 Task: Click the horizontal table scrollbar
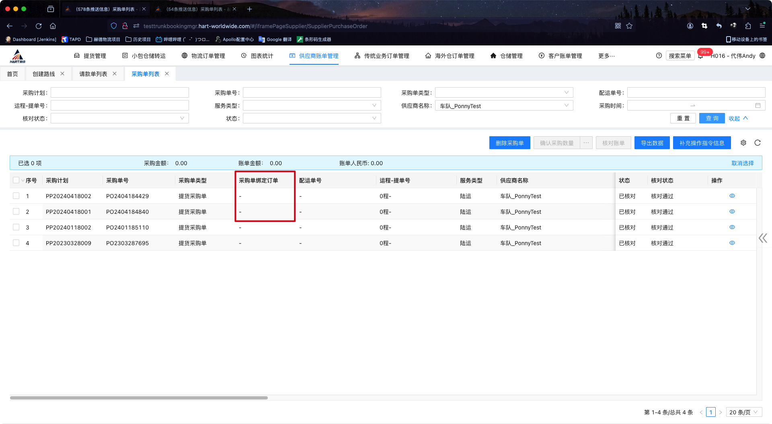[139, 398]
